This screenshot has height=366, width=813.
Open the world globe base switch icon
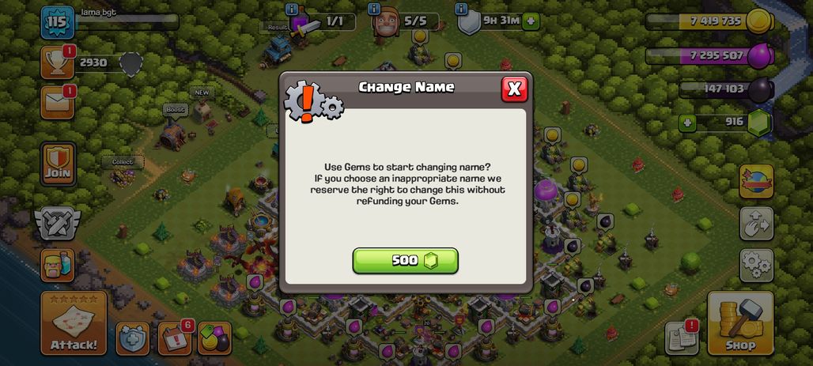pos(757,182)
